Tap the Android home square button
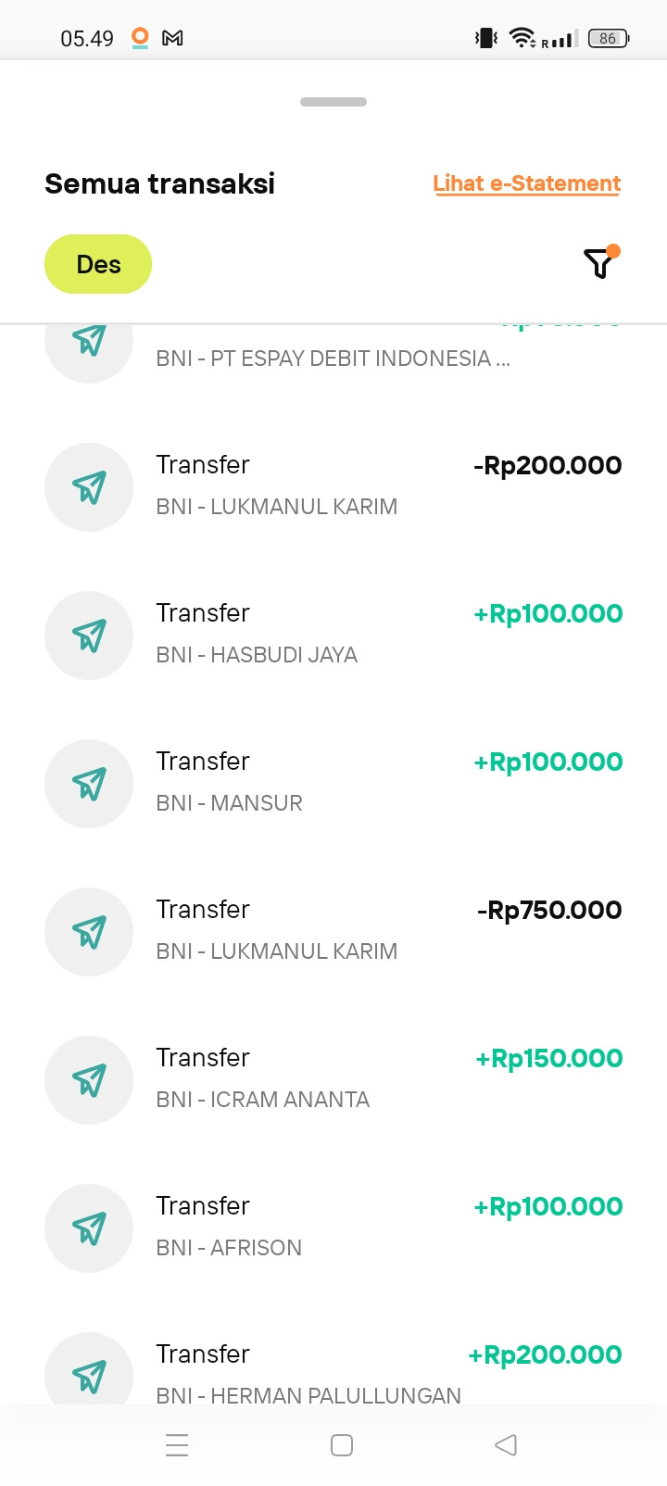 [x=342, y=1445]
